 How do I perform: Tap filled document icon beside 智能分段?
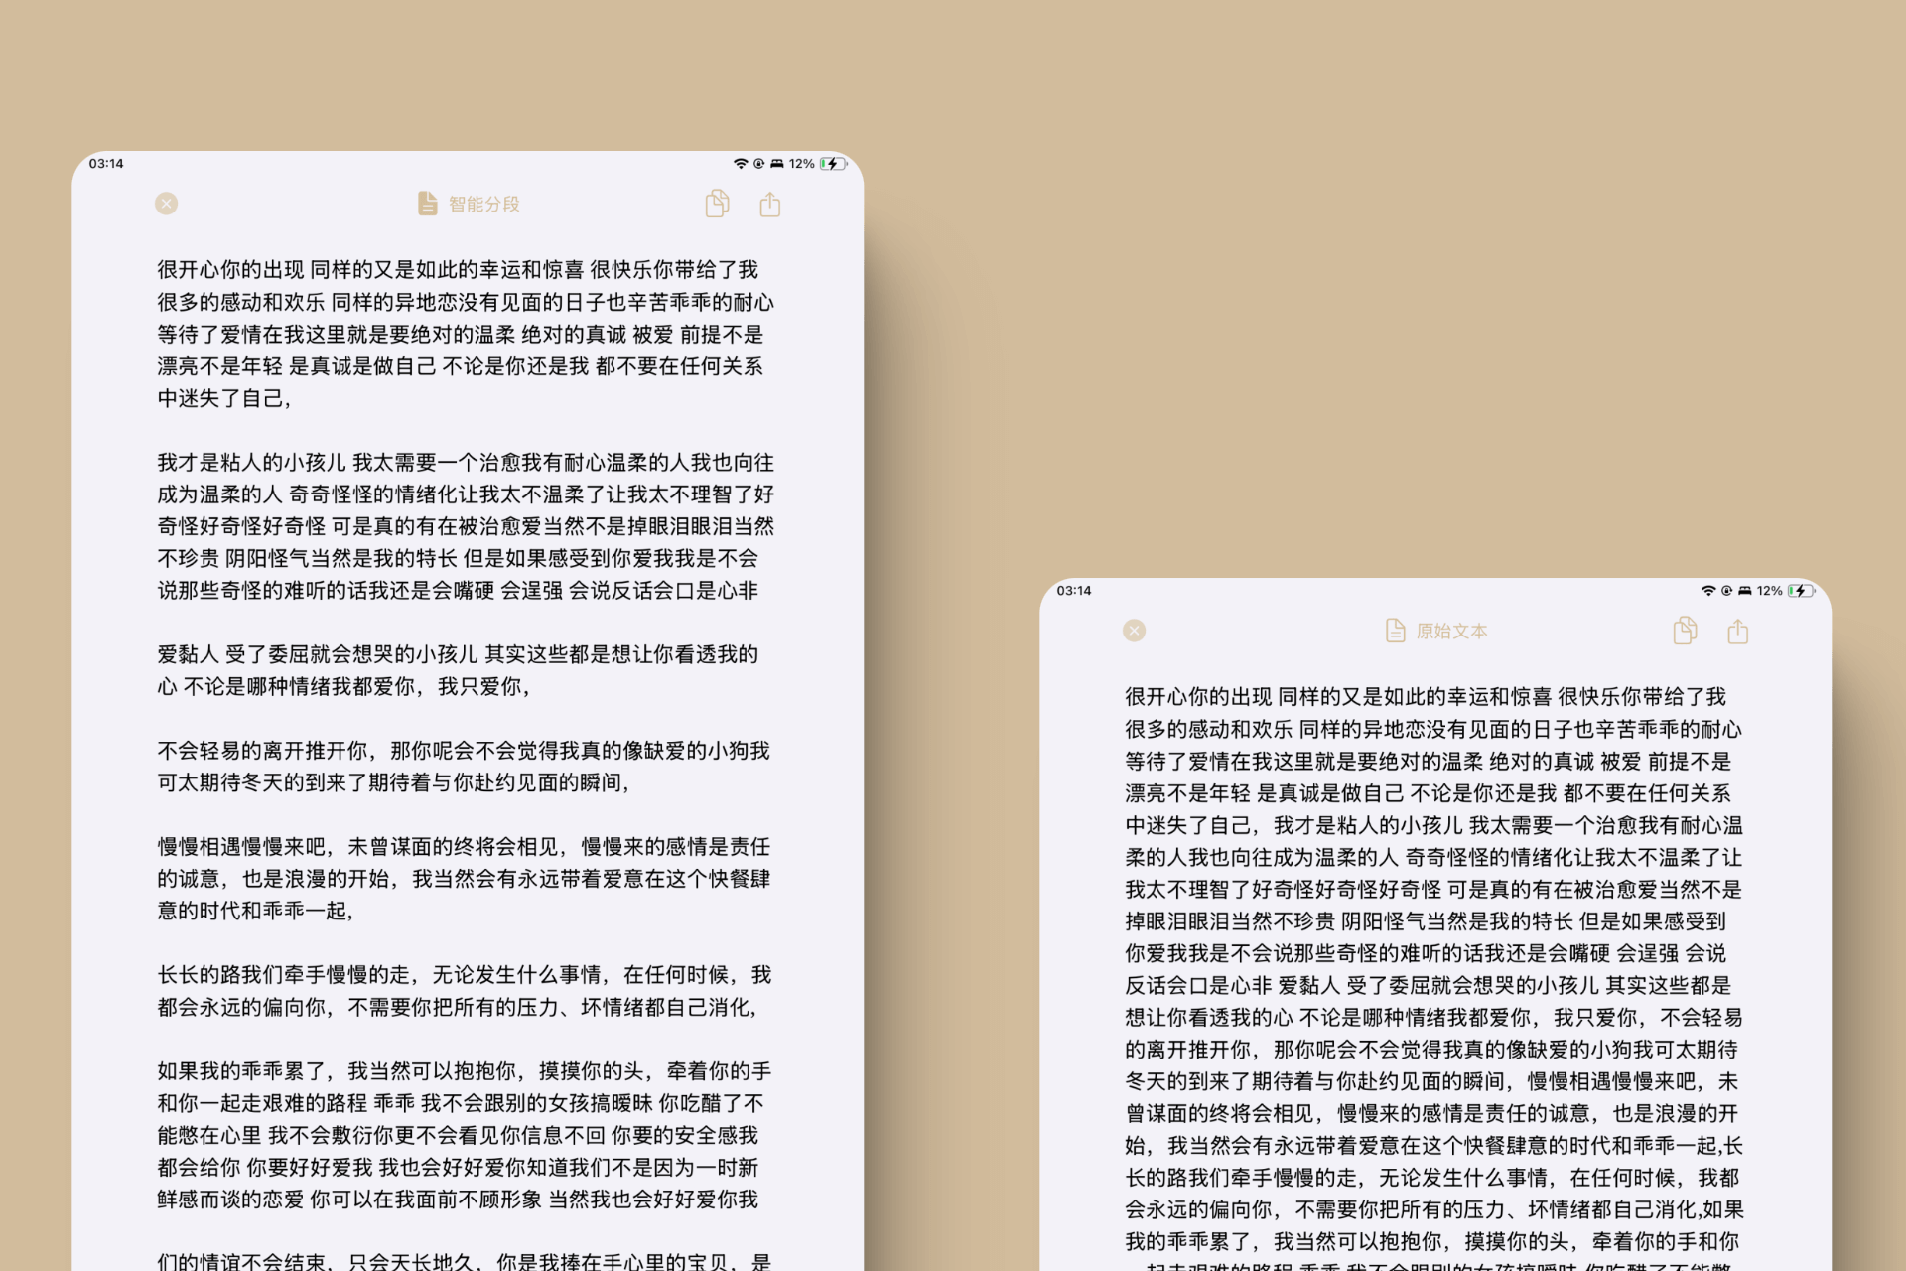click(427, 204)
